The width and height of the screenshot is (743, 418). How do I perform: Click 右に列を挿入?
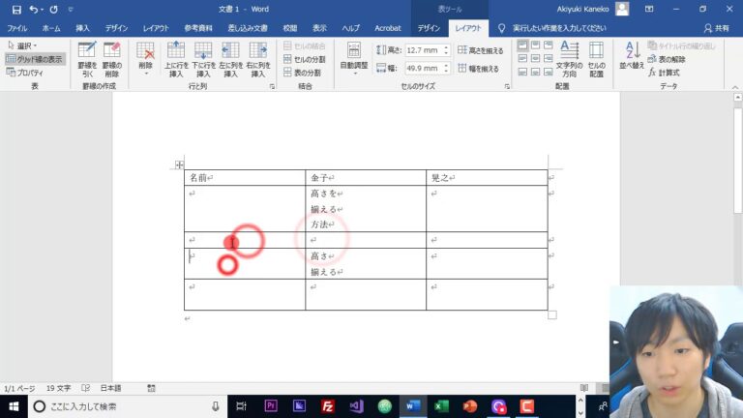pos(258,60)
